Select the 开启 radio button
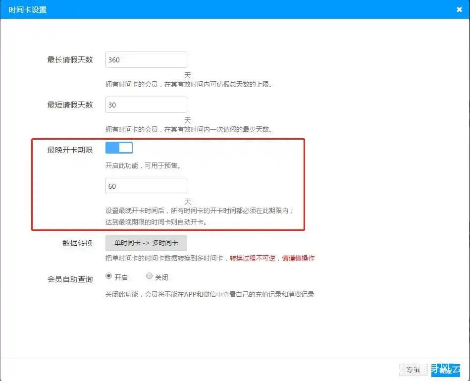The image size is (470, 381). click(108, 276)
